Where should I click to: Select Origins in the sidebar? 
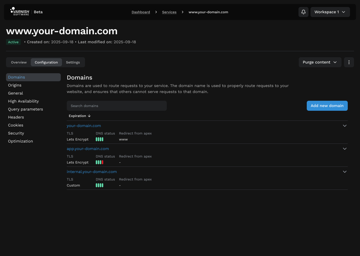[x=15, y=85]
